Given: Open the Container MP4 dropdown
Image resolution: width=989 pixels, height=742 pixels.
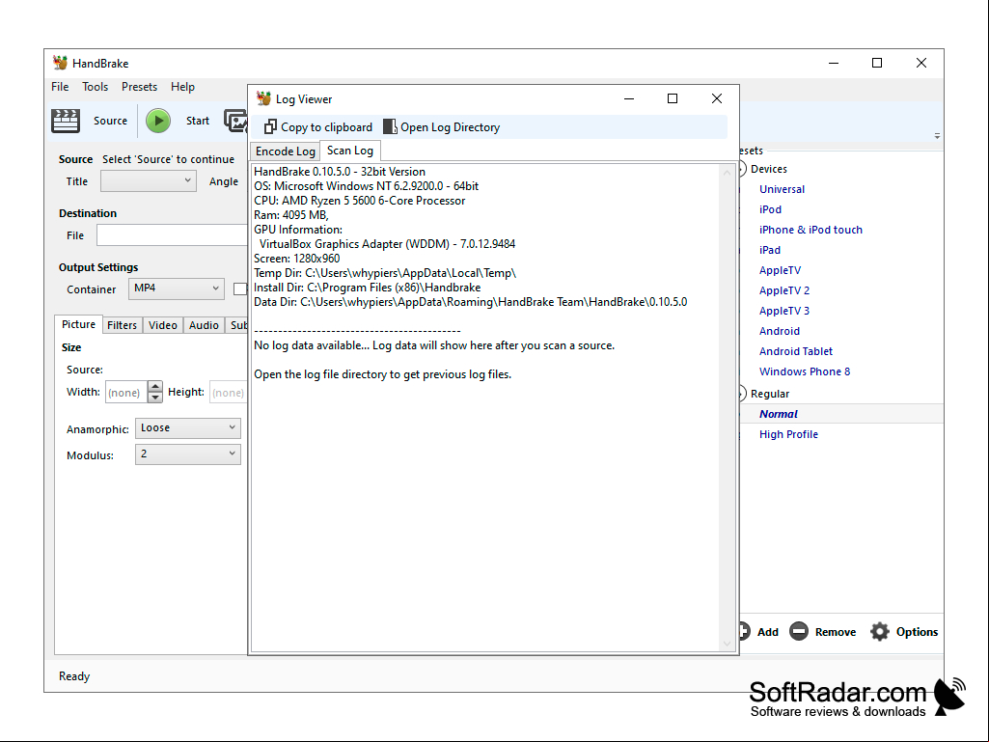Looking at the screenshot, I should click(176, 289).
